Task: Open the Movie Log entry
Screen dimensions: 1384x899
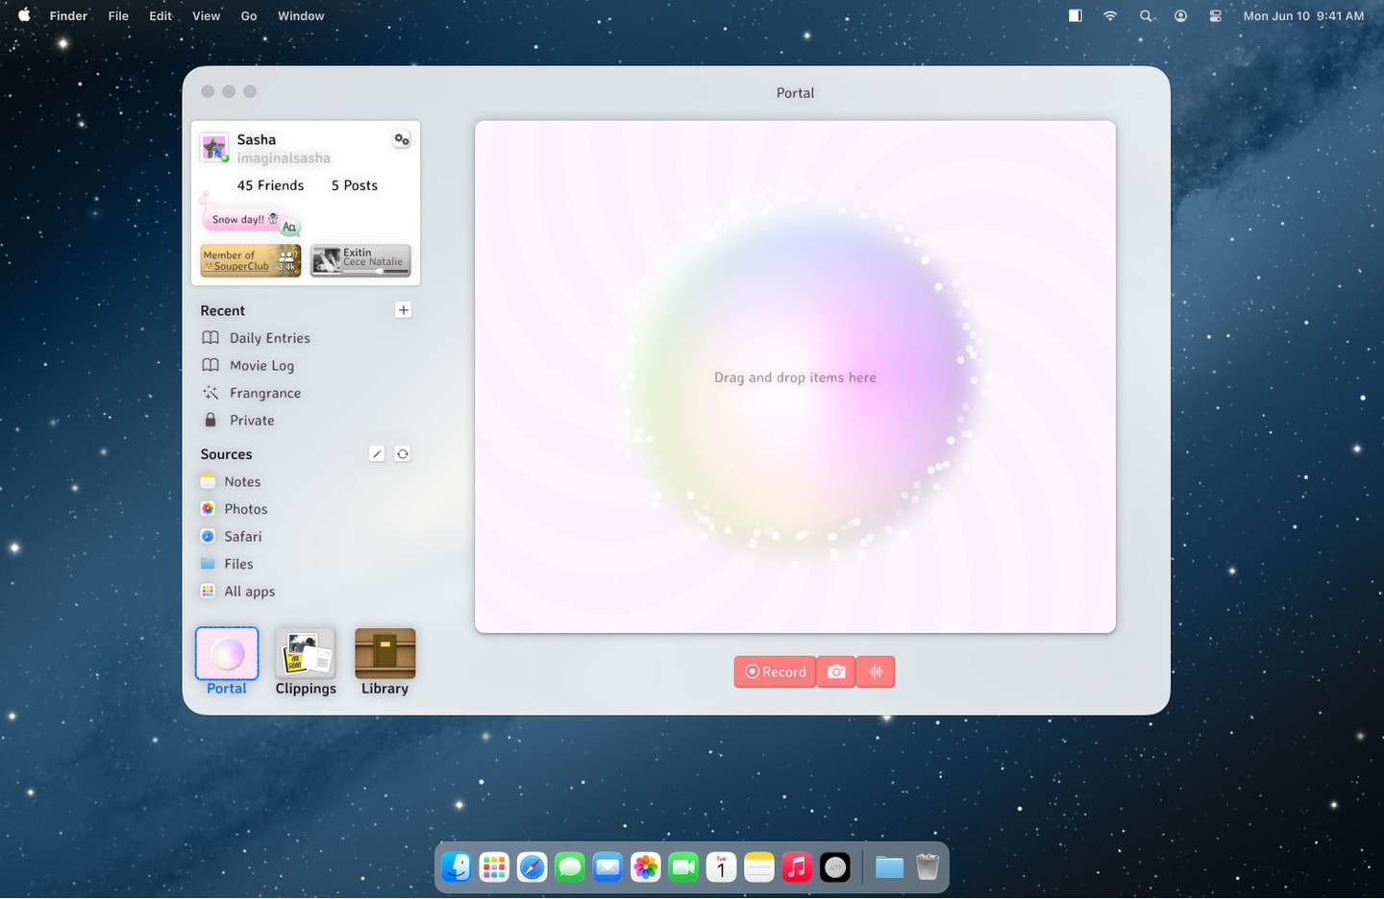Action: tap(248, 366)
